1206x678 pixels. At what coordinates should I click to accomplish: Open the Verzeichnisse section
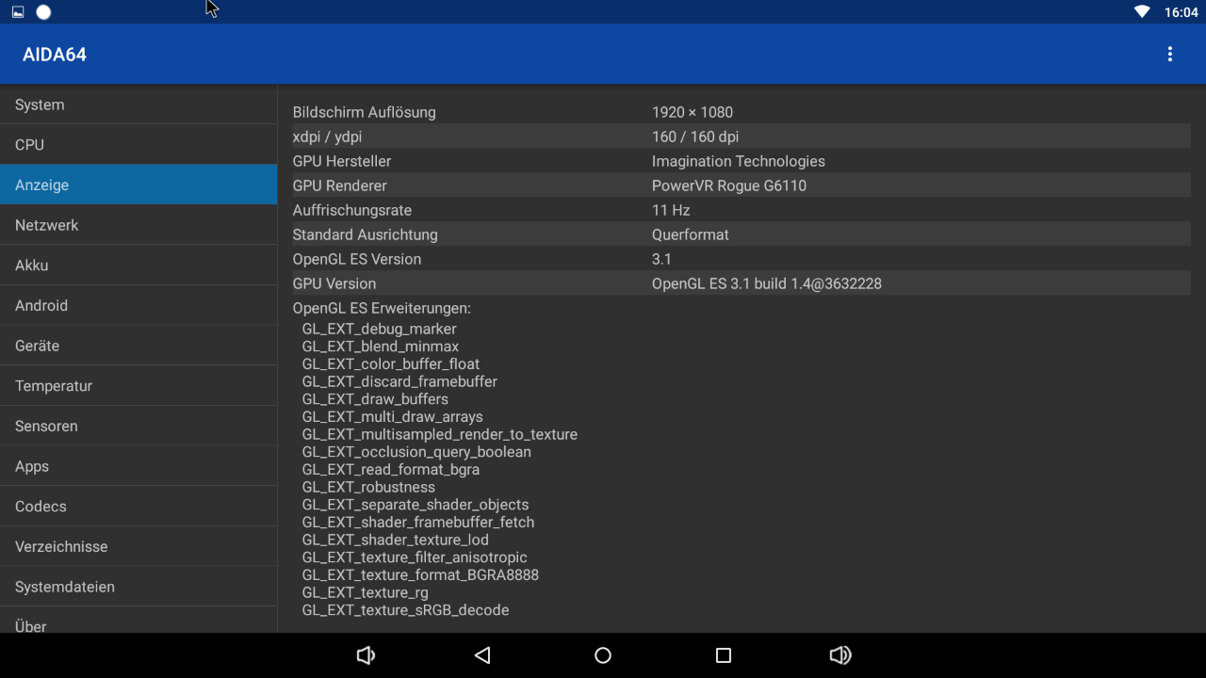[x=139, y=546]
